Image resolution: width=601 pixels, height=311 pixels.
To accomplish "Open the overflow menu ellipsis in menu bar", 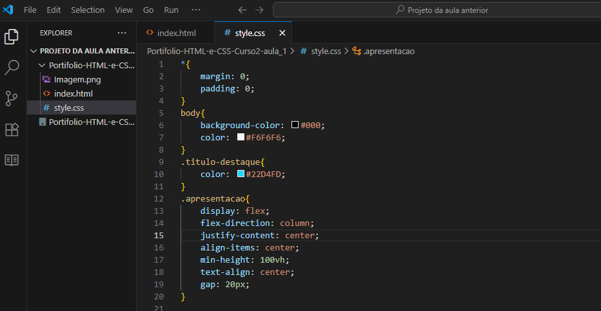I will coord(196,10).
